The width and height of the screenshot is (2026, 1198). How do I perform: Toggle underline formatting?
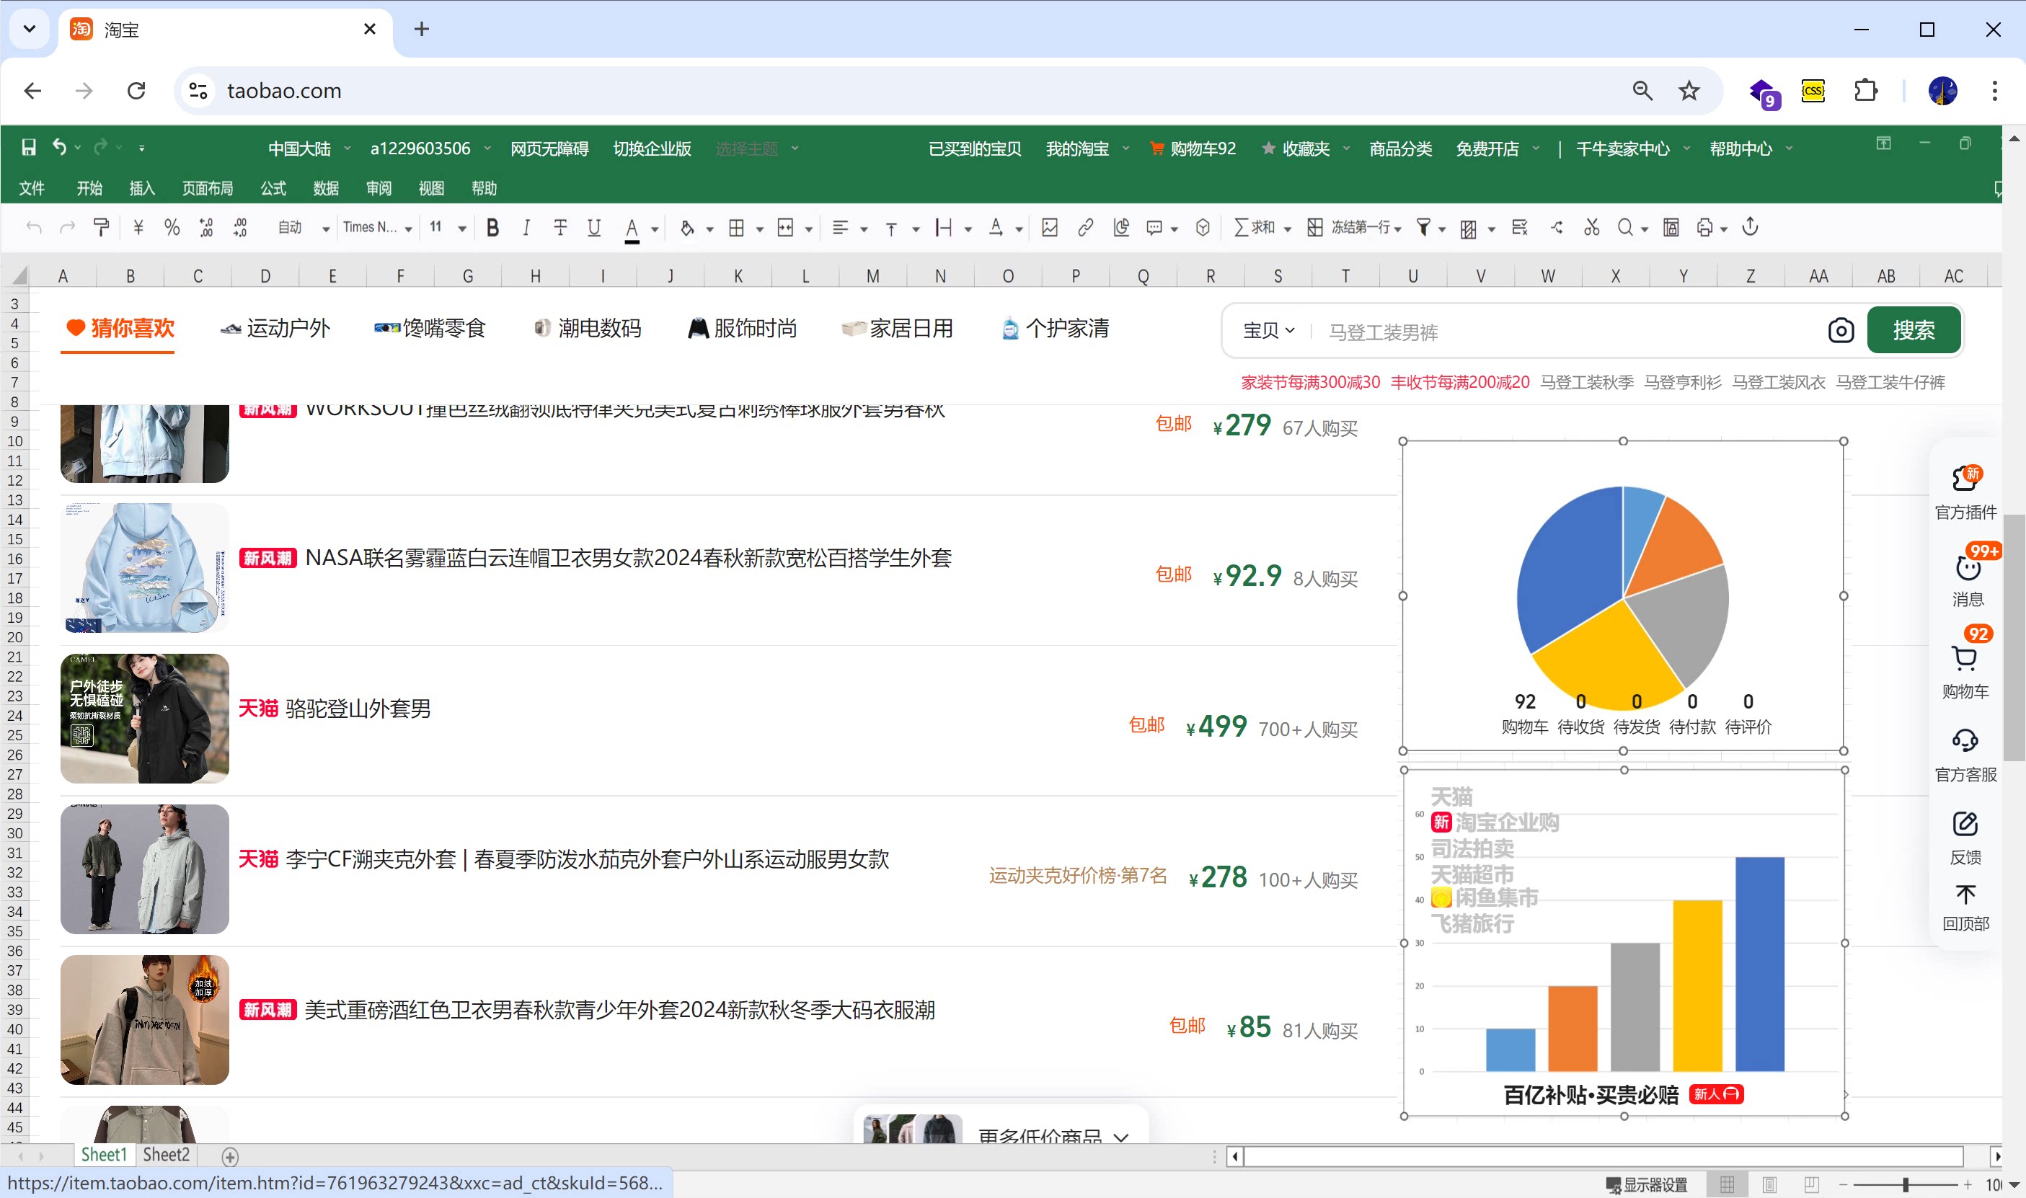[x=593, y=228]
